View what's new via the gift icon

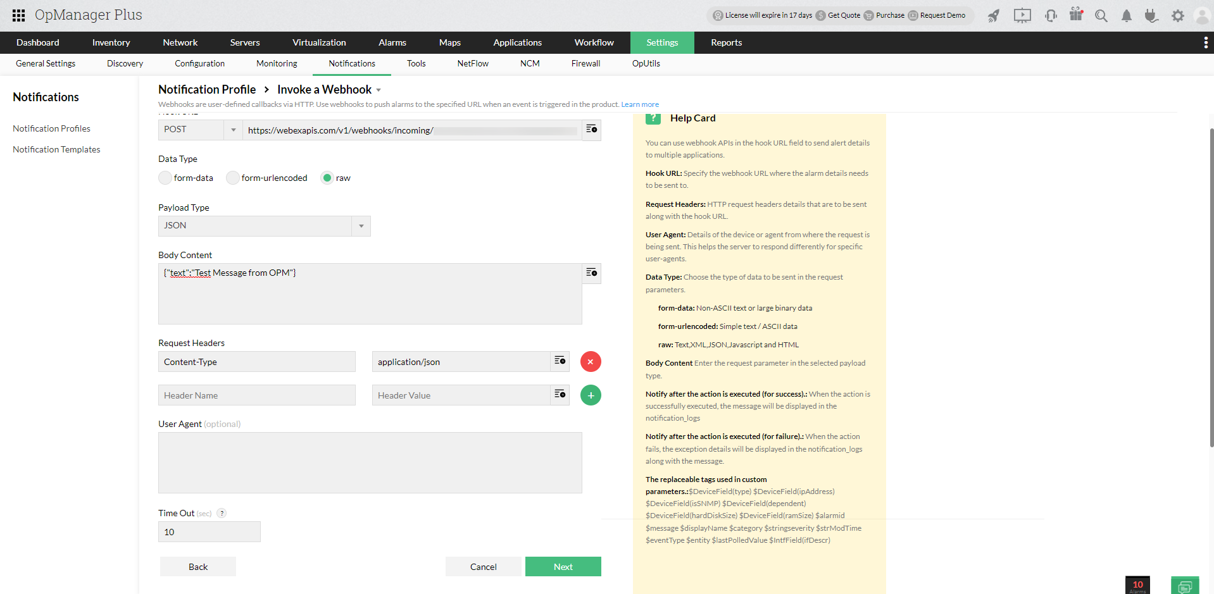coord(1075,15)
